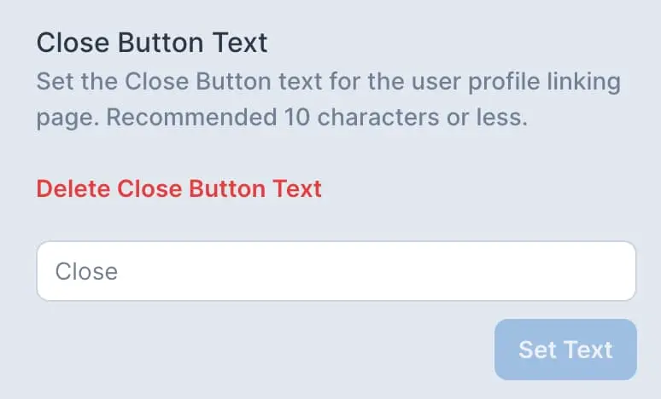This screenshot has height=399, width=661.
Task: Remove the close button text via red link
Action: tap(178, 188)
